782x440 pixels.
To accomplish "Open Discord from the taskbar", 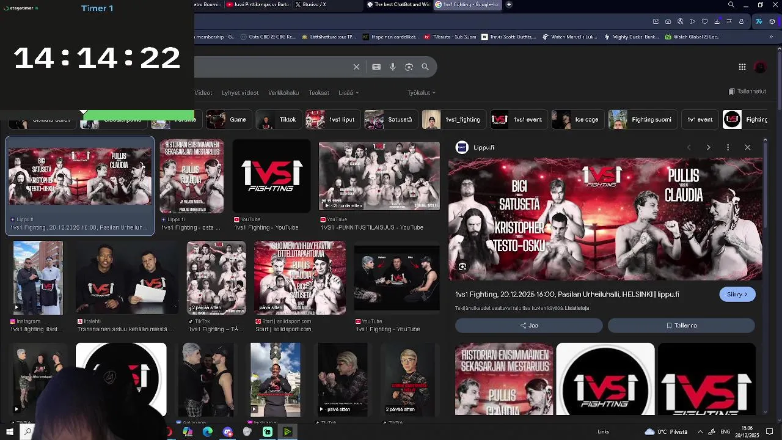I will click(x=228, y=432).
